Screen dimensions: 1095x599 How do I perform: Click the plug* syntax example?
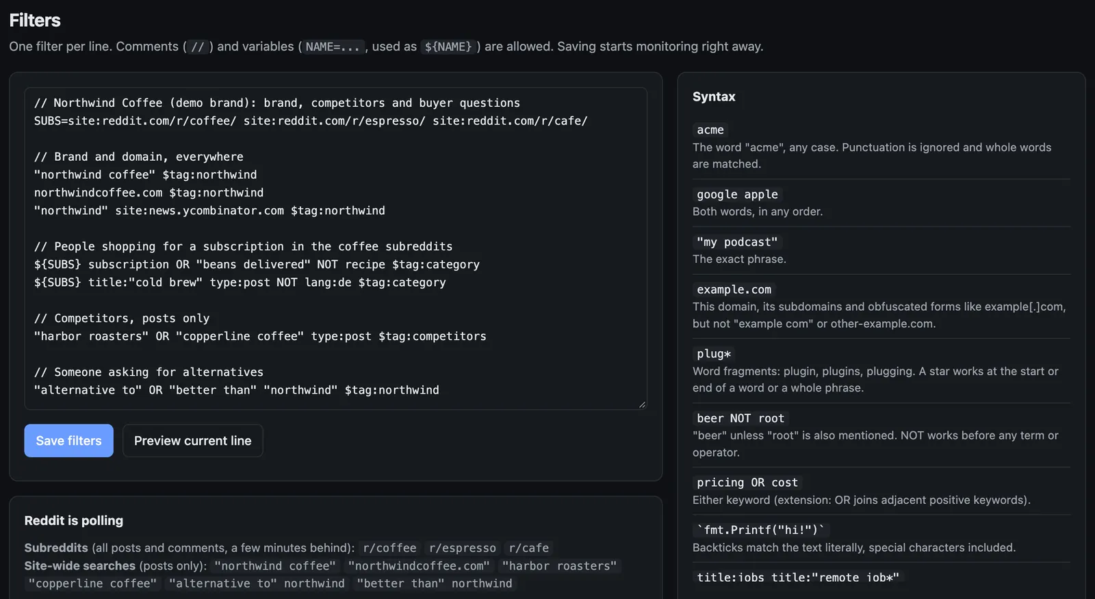[714, 354]
